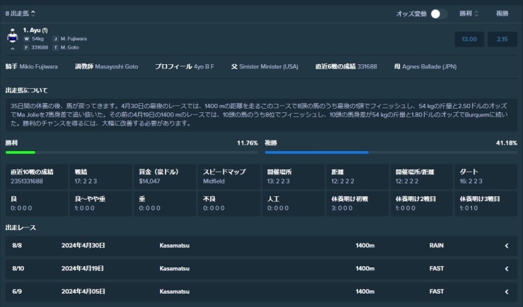Click the 不良 stat card
This screenshot has width=523, height=307.
pos(229,203)
